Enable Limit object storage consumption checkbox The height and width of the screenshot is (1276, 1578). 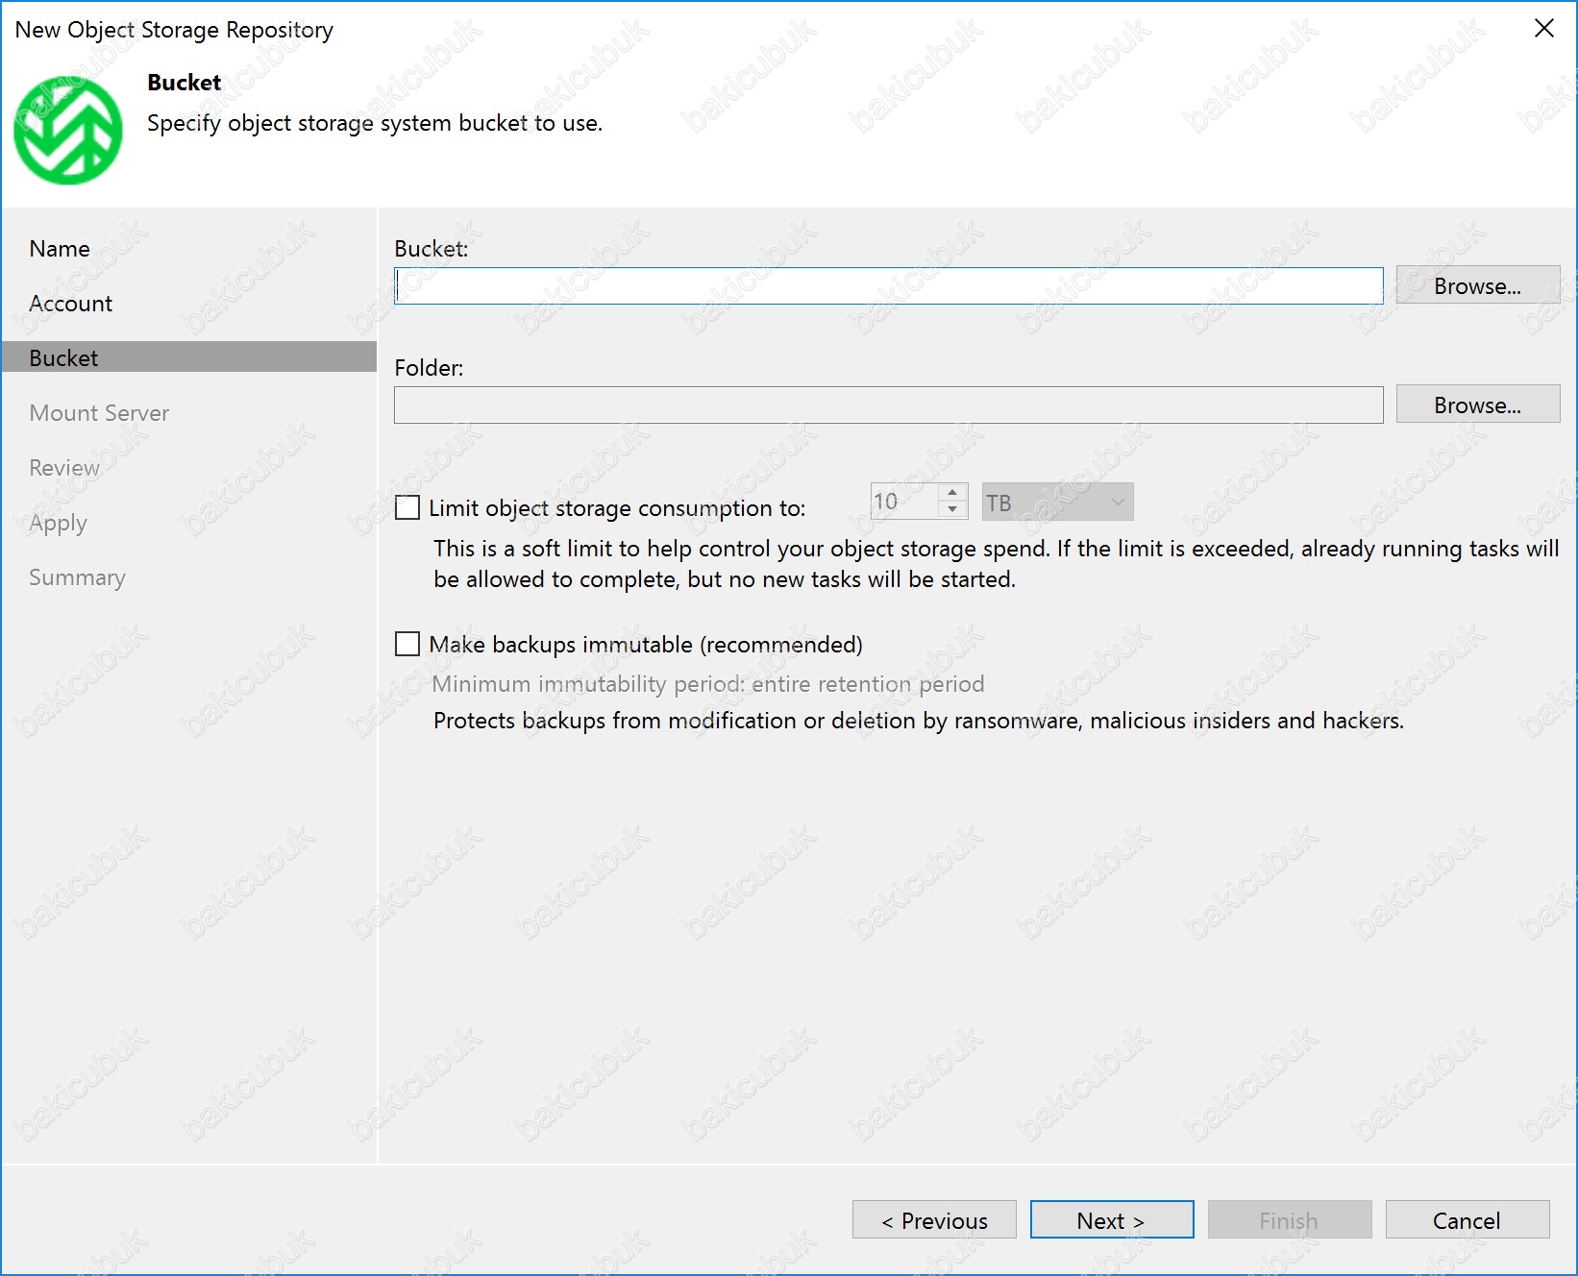[407, 507]
